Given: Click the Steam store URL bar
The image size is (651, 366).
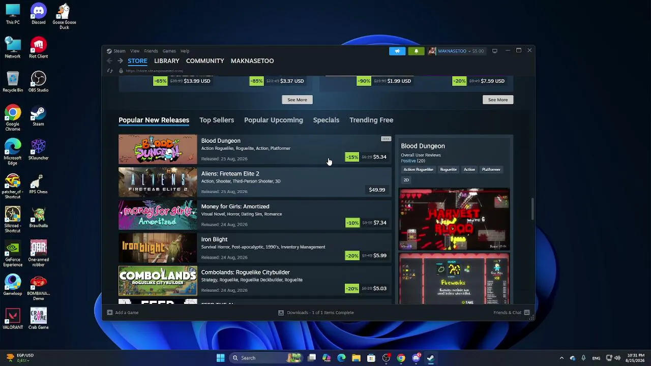Looking at the screenshot, I should pyautogui.click(x=155, y=71).
